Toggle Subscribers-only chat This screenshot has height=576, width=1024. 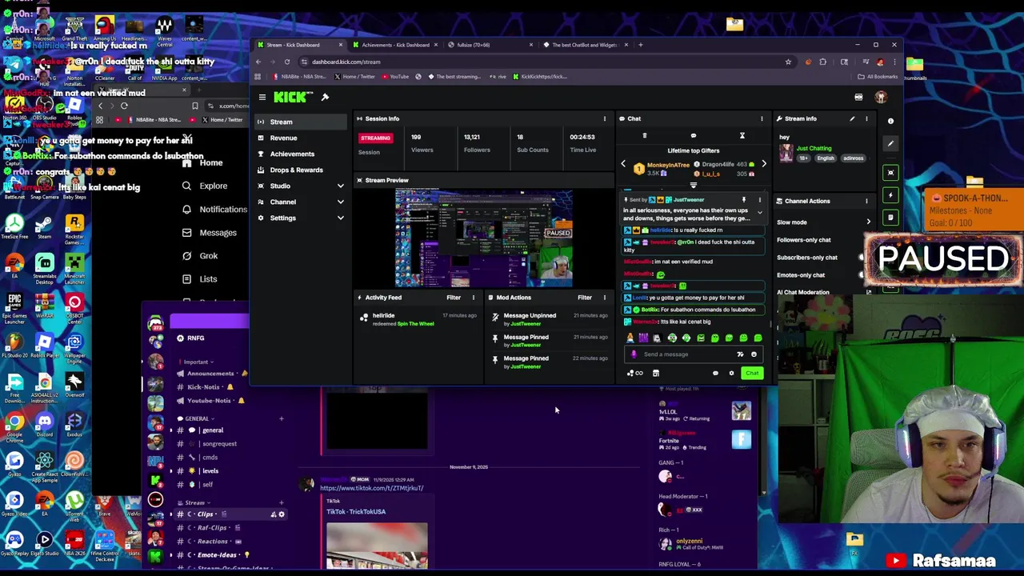862,258
